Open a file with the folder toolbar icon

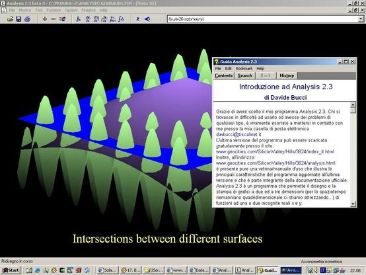10,19
